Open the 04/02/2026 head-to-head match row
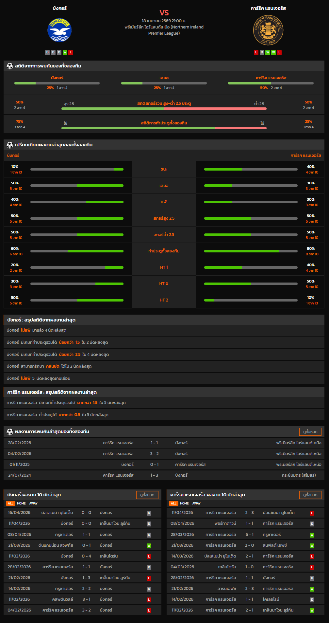Viewport: 329px width, 623px height. [x=164, y=454]
